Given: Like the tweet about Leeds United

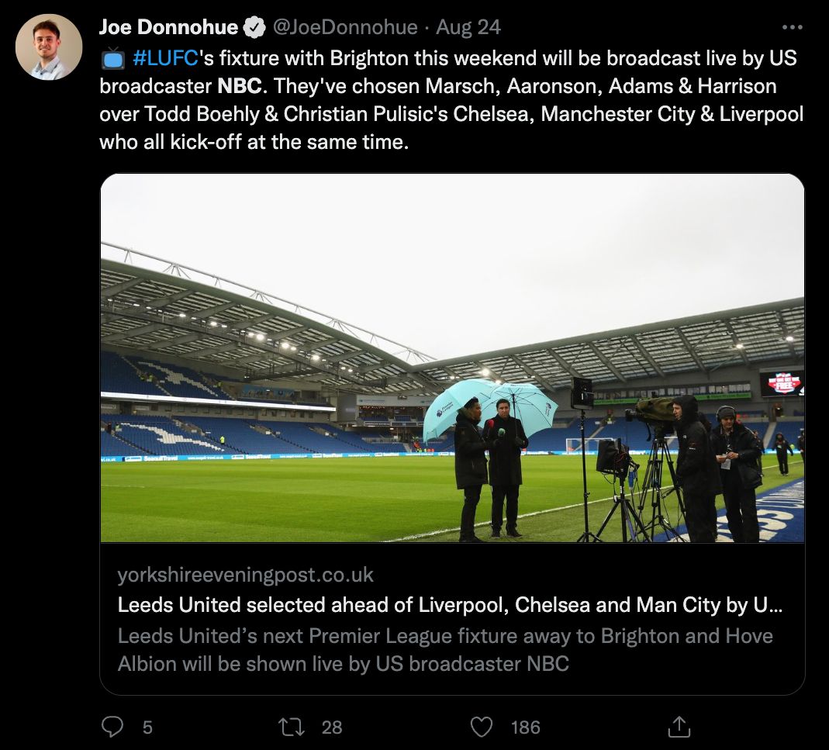Looking at the screenshot, I should click(481, 728).
